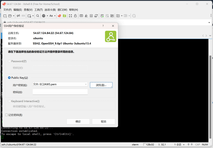Image resolution: width=213 pixels, height=148 pixels.
Task: Click the status bar up arrow icon
Action: coord(188,144)
